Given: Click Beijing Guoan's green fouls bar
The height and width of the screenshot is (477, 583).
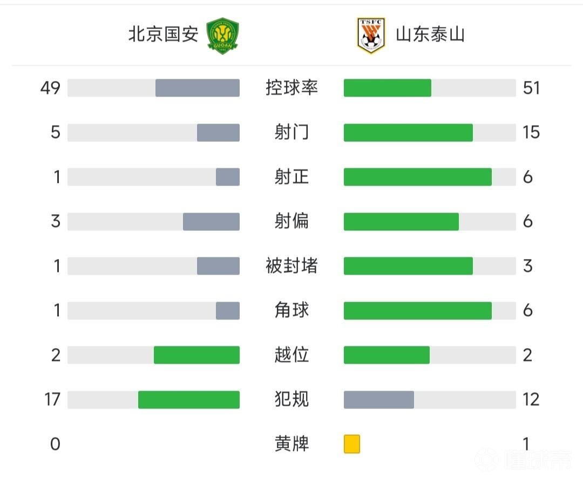Looking at the screenshot, I should click(x=189, y=399).
